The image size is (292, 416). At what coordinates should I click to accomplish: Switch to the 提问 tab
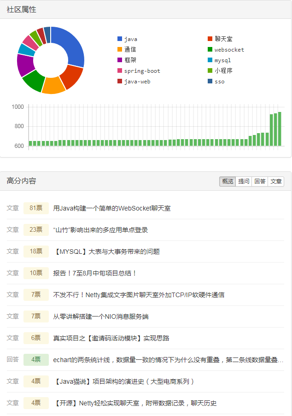[244, 181]
